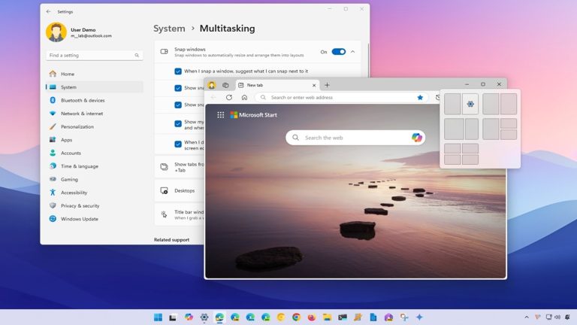Open the notification bell in system tray

pos(568,317)
